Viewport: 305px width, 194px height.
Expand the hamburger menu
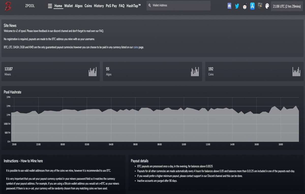point(50,6)
